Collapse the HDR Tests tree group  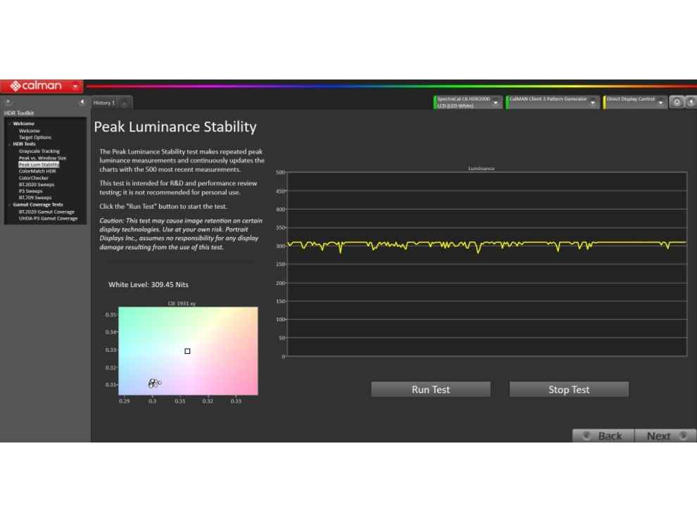(x=9, y=144)
